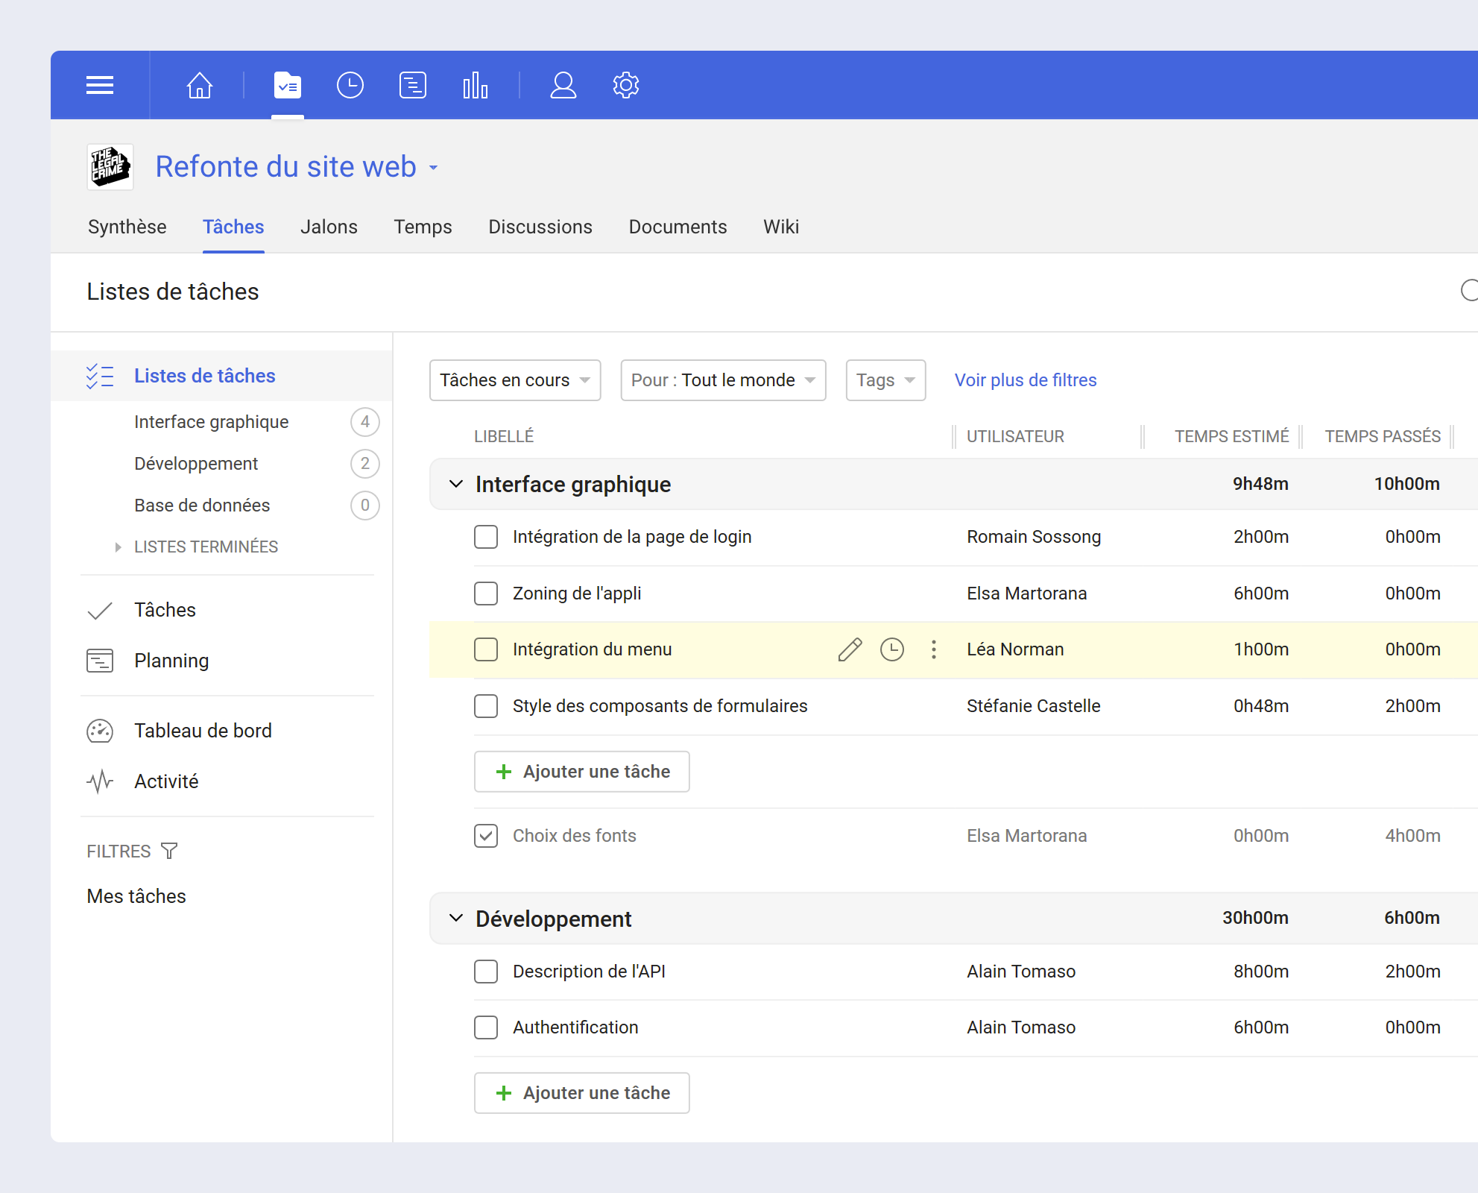Viewport: 1478px width, 1193px height.
Task: Switch to the Temps tab
Action: coord(423,227)
